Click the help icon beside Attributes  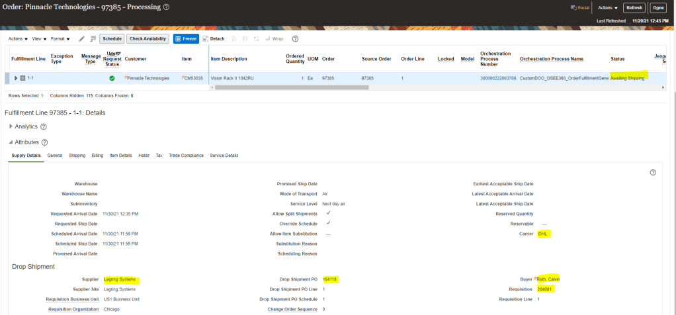click(44, 142)
